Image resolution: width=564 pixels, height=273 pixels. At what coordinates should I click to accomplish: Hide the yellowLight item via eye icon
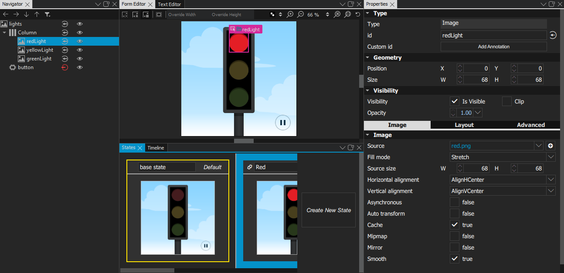pos(80,50)
